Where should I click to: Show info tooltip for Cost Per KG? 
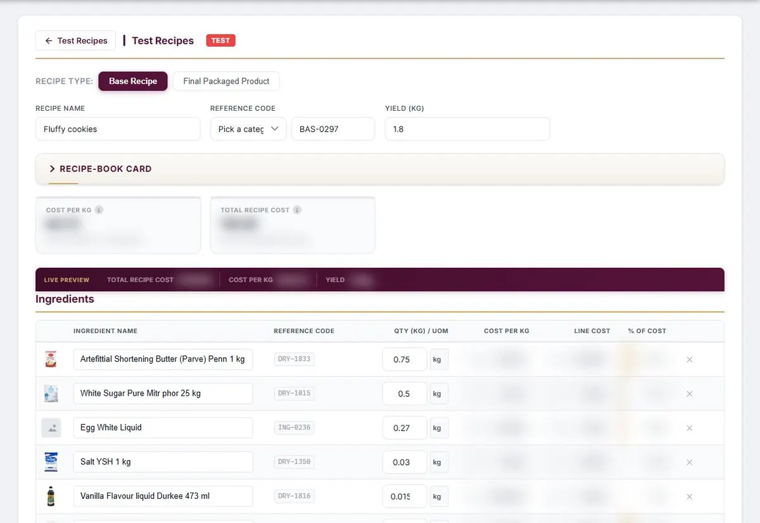pyautogui.click(x=99, y=210)
